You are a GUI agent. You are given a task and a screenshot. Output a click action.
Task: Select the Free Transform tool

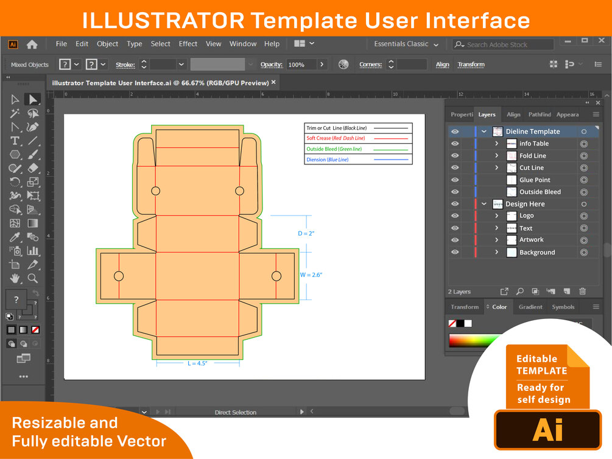pos(33,195)
